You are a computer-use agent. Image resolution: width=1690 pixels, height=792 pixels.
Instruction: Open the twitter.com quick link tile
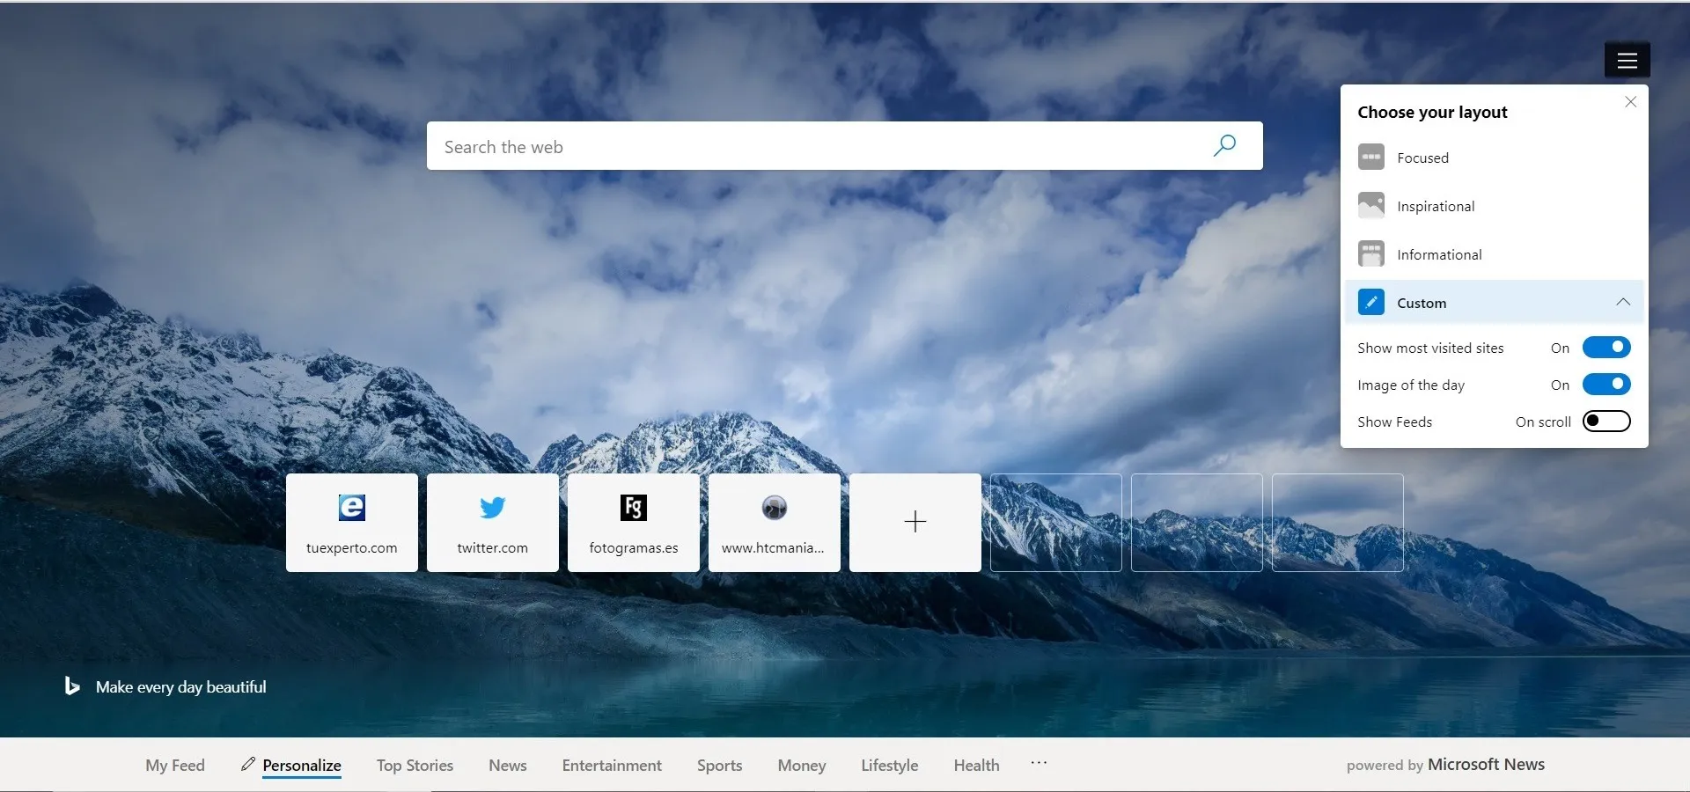click(x=492, y=523)
